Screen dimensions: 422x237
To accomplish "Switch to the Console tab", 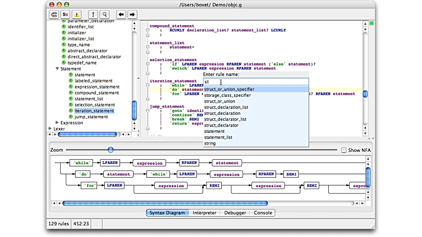I will 263,213.
